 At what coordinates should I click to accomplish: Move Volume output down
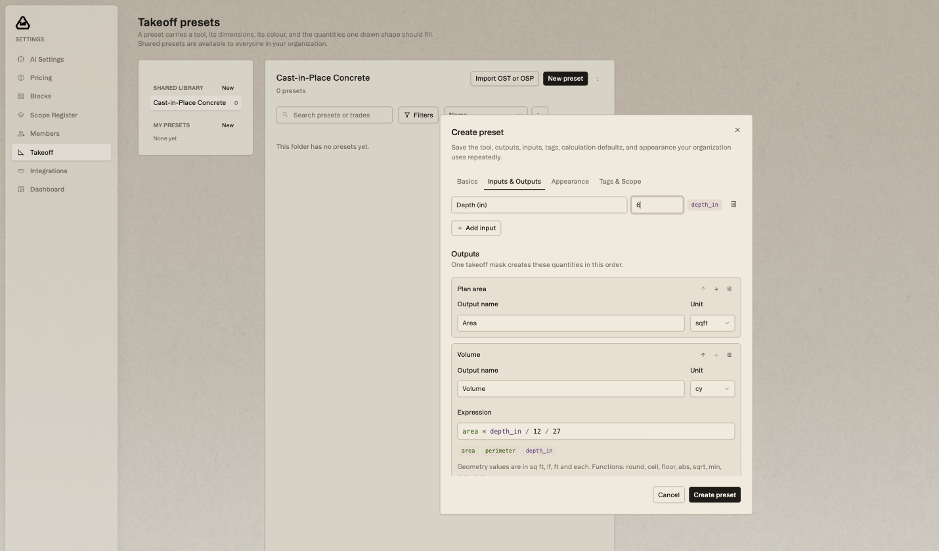coord(716,355)
